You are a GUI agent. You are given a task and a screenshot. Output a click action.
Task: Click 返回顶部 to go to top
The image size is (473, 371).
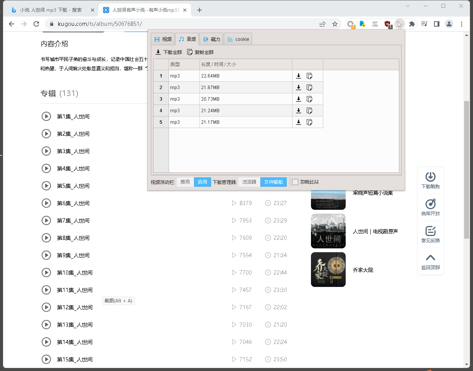[431, 261]
